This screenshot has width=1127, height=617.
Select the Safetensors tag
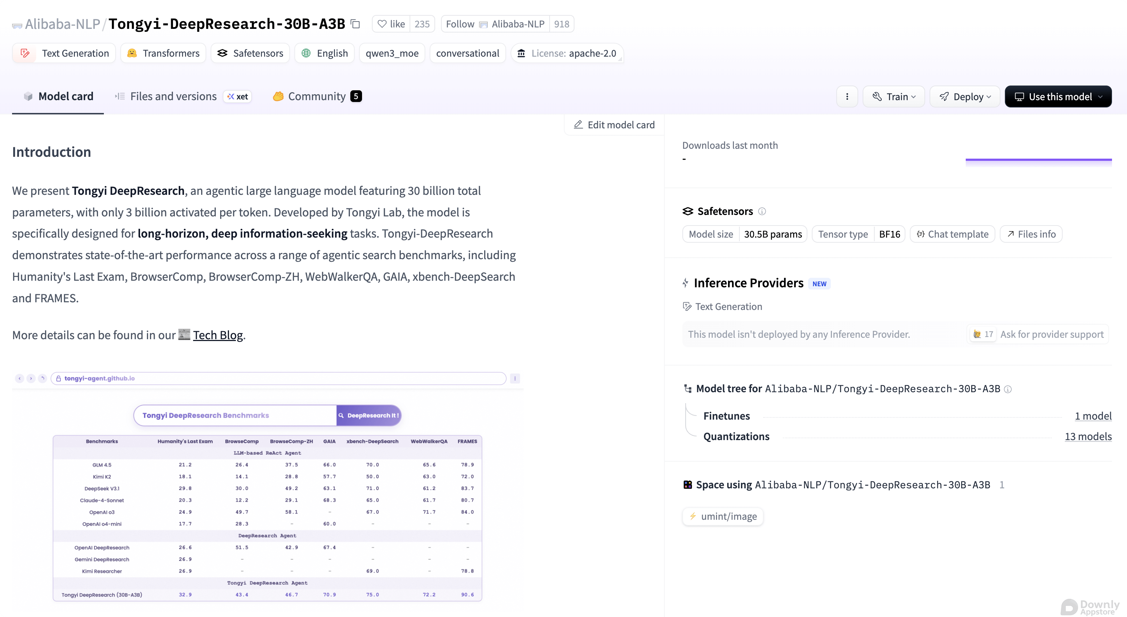(x=250, y=53)
